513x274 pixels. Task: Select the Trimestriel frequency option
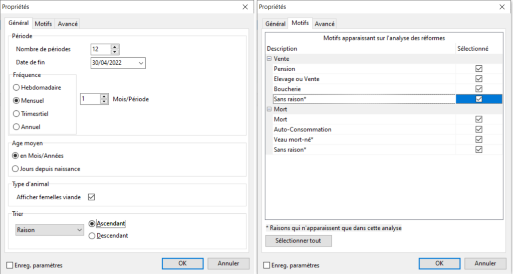(x=17, y=113)
